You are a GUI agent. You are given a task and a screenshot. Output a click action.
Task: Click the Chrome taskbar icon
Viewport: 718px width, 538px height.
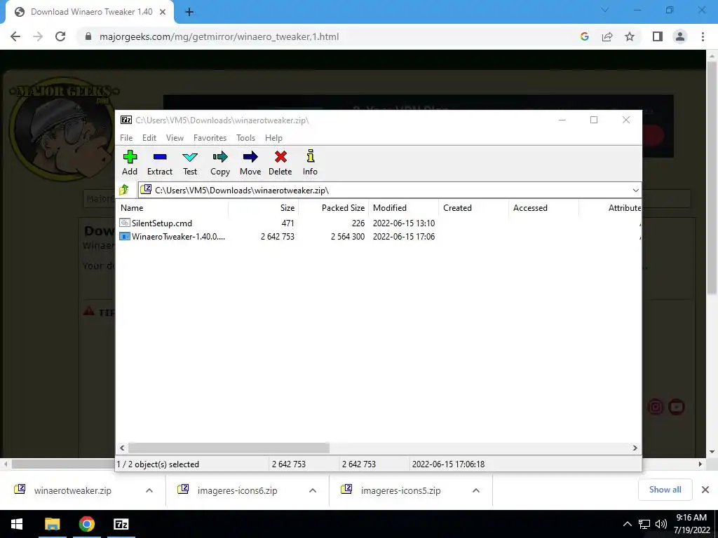tap(86, 524)
